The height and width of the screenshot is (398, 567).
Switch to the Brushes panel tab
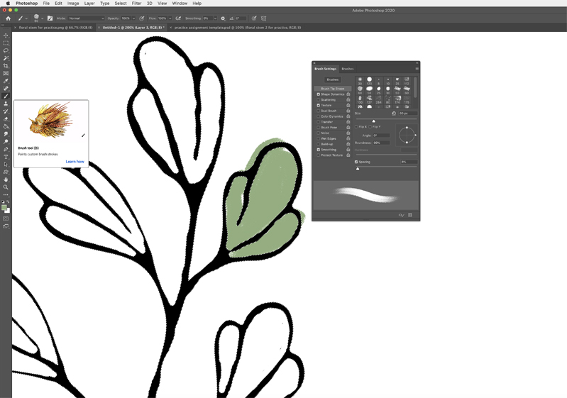(348, 69)
